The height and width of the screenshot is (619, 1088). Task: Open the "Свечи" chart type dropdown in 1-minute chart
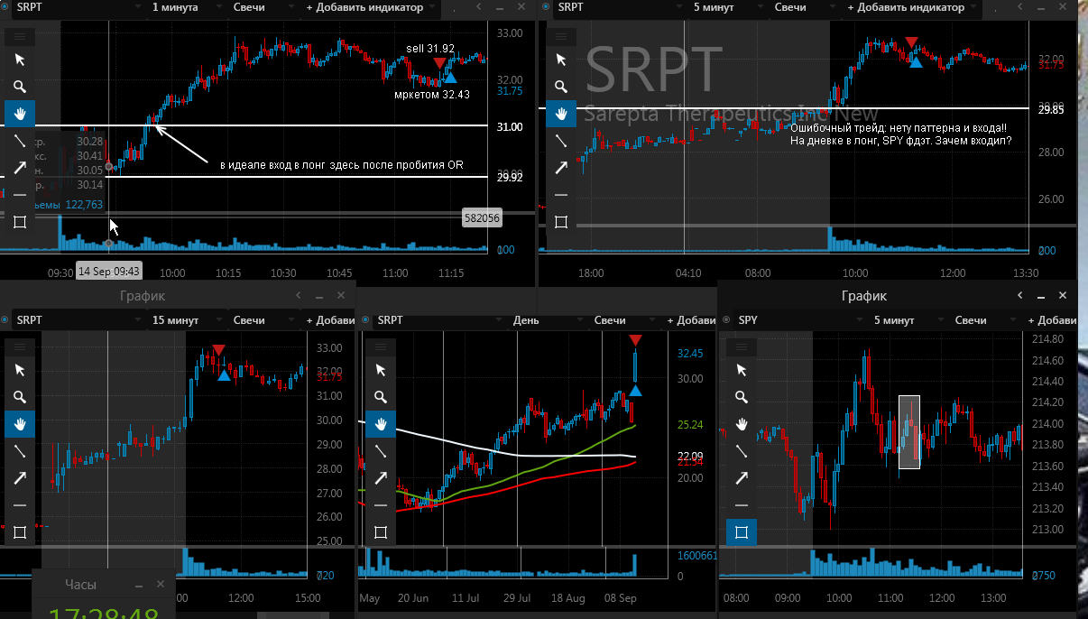point(263,7)
